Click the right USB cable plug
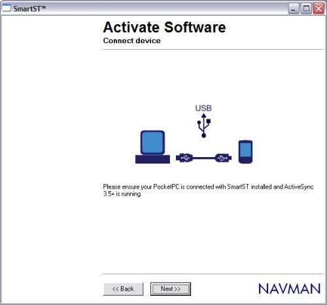Screen dimensions: 327x305 (223, 158)
